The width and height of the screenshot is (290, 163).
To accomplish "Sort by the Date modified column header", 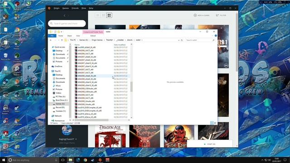I will [x=120, y=45].
